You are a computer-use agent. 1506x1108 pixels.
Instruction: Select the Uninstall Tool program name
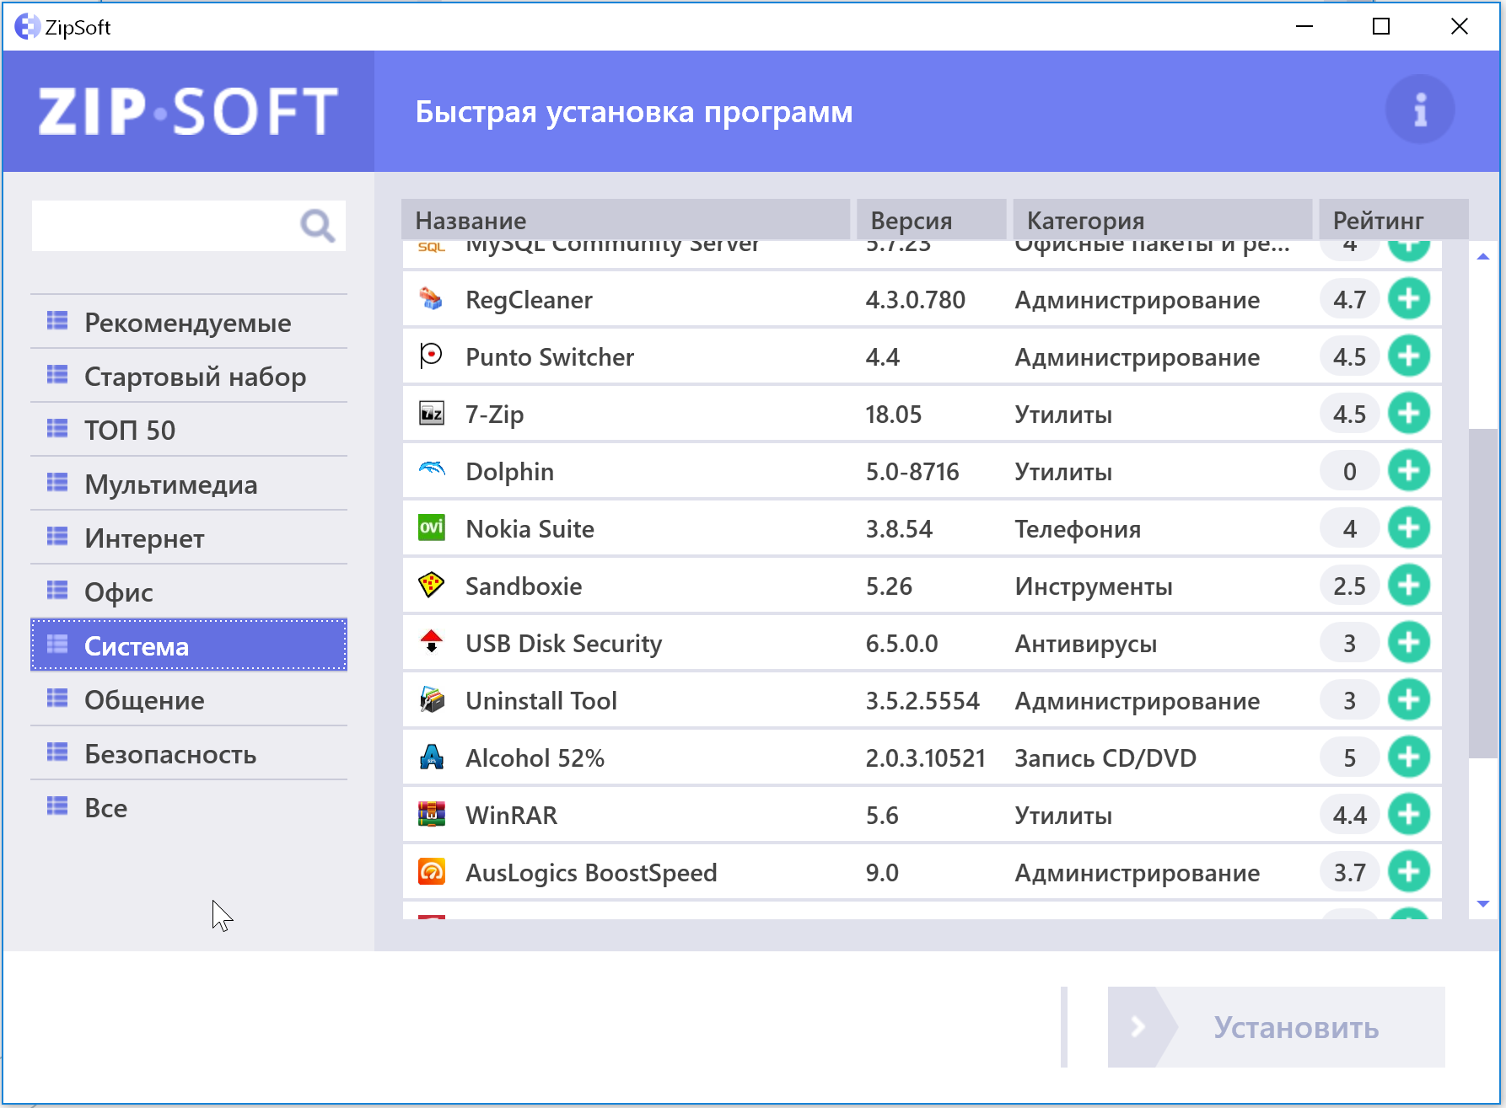coord(541,701)
